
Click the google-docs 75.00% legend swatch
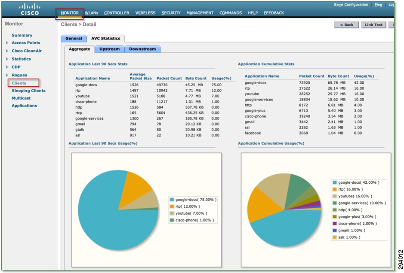[172, 200]
